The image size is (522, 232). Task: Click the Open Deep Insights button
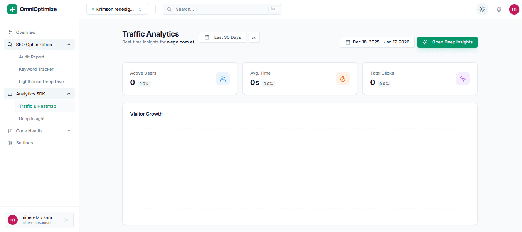click(447, 42)
